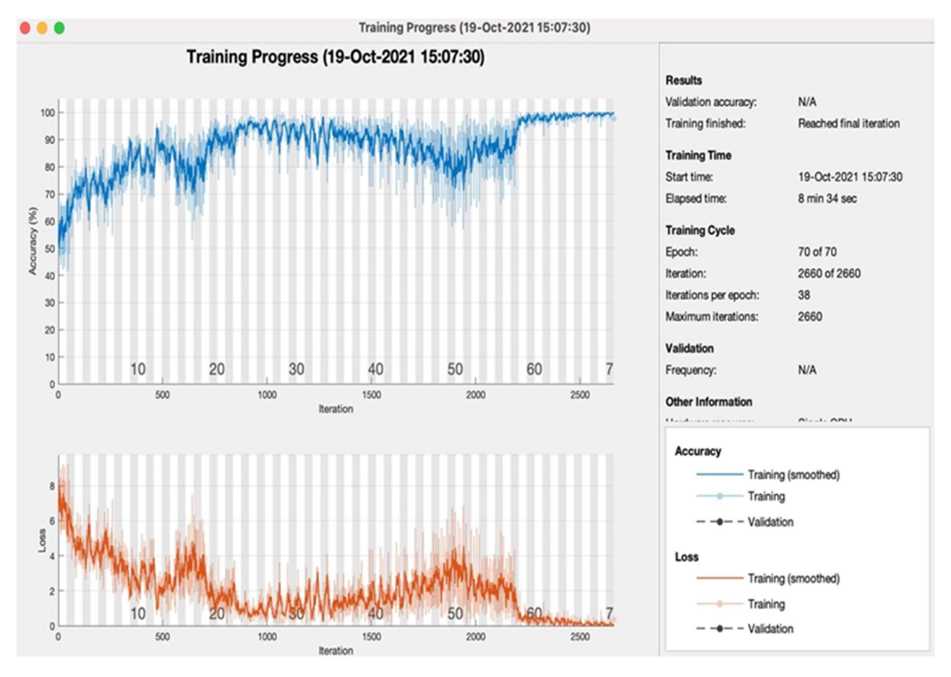Screen dimensions: 951x677
Task: Click the green maximize window button
Action: coord(60,28)
